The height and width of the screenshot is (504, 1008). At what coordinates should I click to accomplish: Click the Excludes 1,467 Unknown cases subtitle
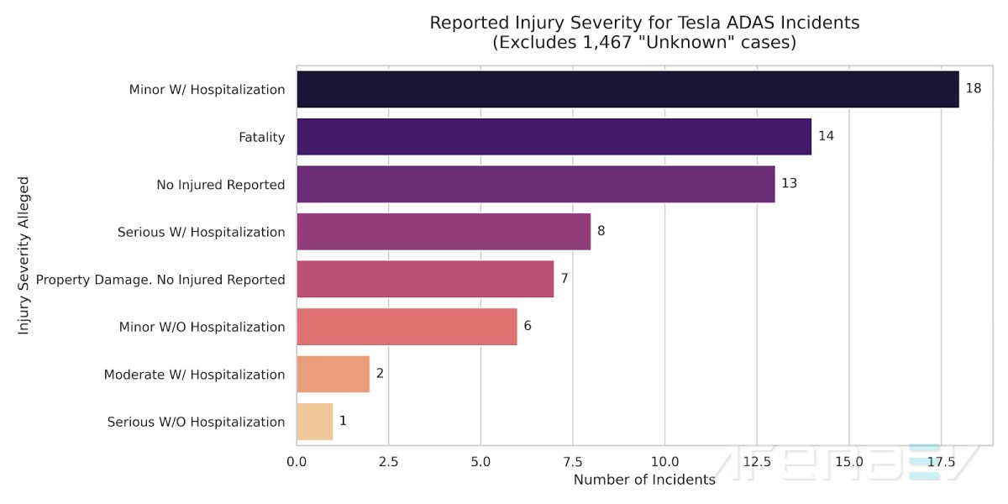644,43
